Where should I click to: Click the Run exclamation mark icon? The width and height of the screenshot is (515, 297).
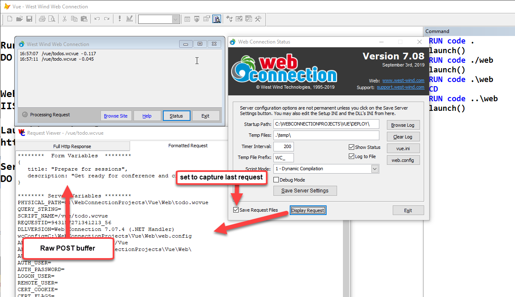click(x=120, y=19)
